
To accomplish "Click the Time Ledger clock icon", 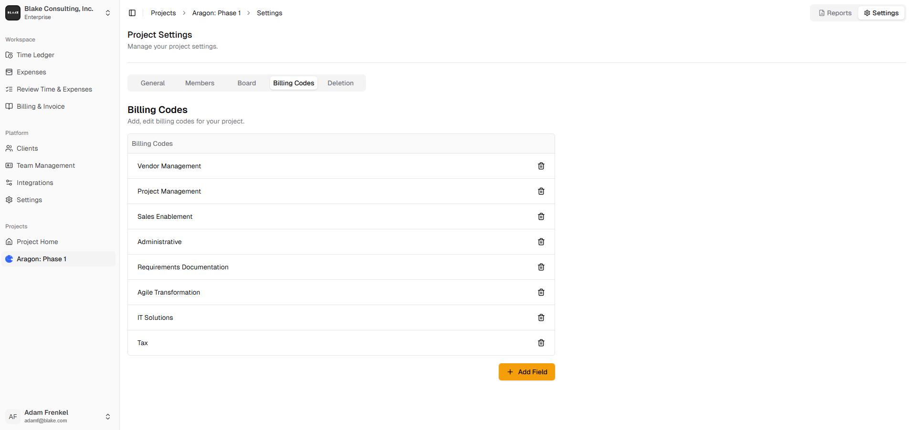I will click(9, 55).
